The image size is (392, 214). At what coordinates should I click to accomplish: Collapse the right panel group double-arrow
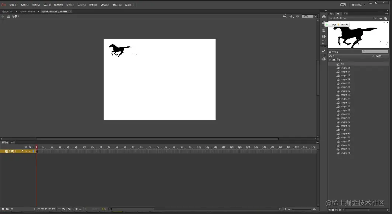click(x=387, y=11)
